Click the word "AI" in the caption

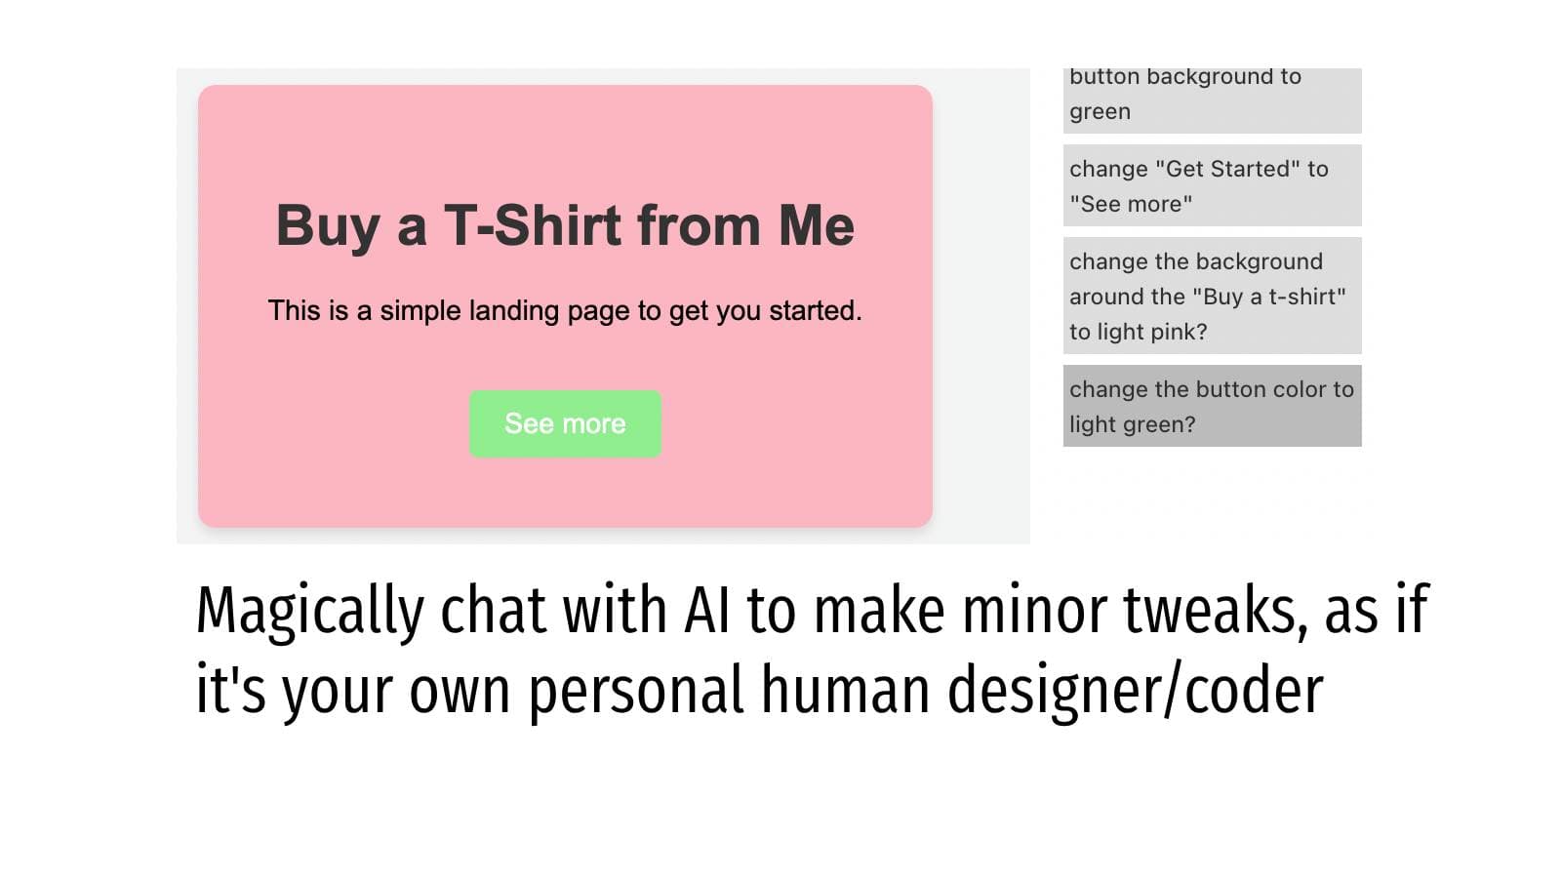point(706,611)
